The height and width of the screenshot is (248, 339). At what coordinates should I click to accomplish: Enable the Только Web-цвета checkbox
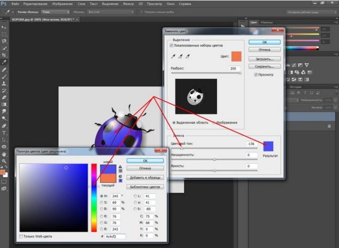(x=21, y=236)
